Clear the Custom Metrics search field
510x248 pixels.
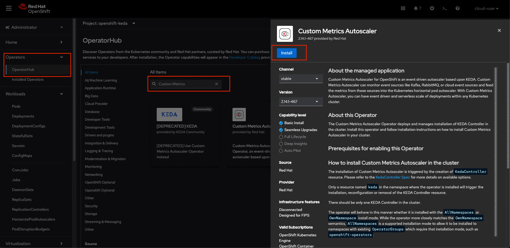[217, 84]
